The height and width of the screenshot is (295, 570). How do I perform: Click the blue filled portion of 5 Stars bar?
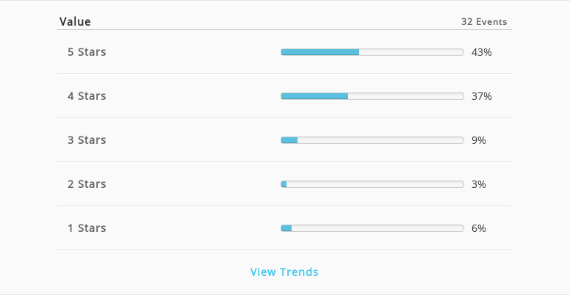[320, 52]
